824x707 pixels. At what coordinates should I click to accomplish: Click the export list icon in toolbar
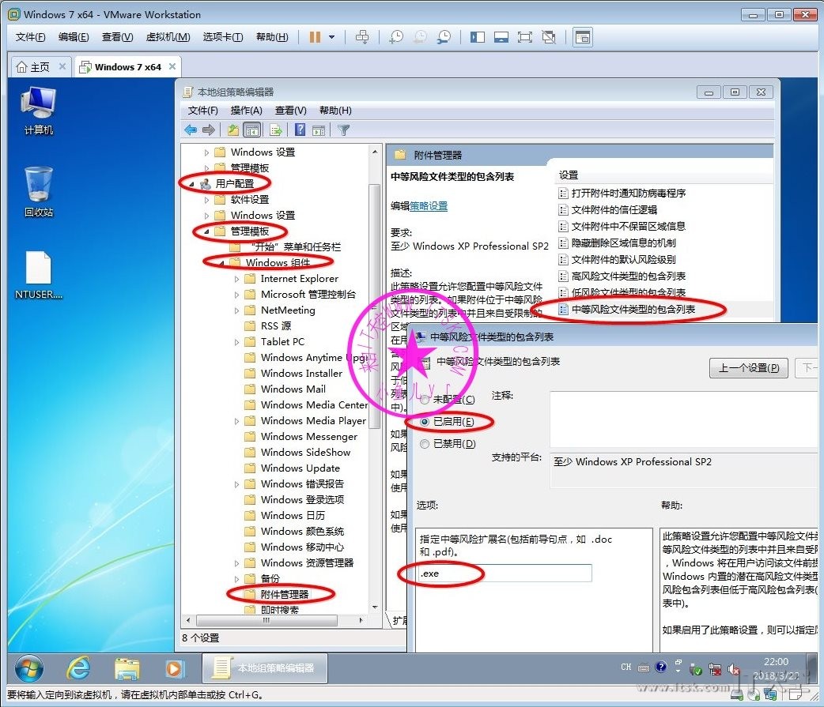276,130
